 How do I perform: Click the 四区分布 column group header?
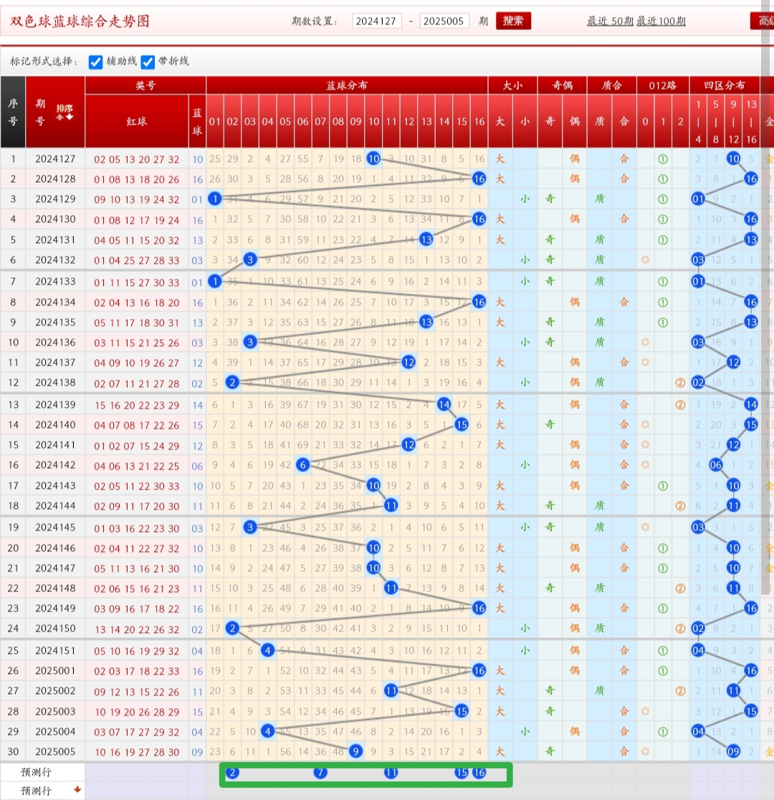725,85
